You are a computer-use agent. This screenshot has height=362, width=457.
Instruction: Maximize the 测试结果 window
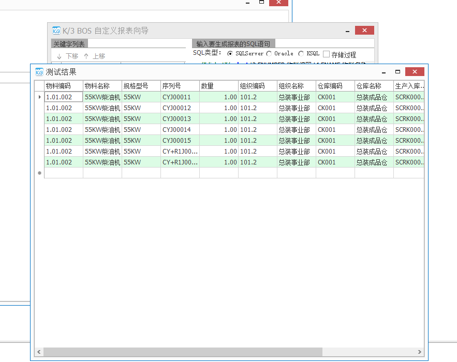click(x=397, y=72)
